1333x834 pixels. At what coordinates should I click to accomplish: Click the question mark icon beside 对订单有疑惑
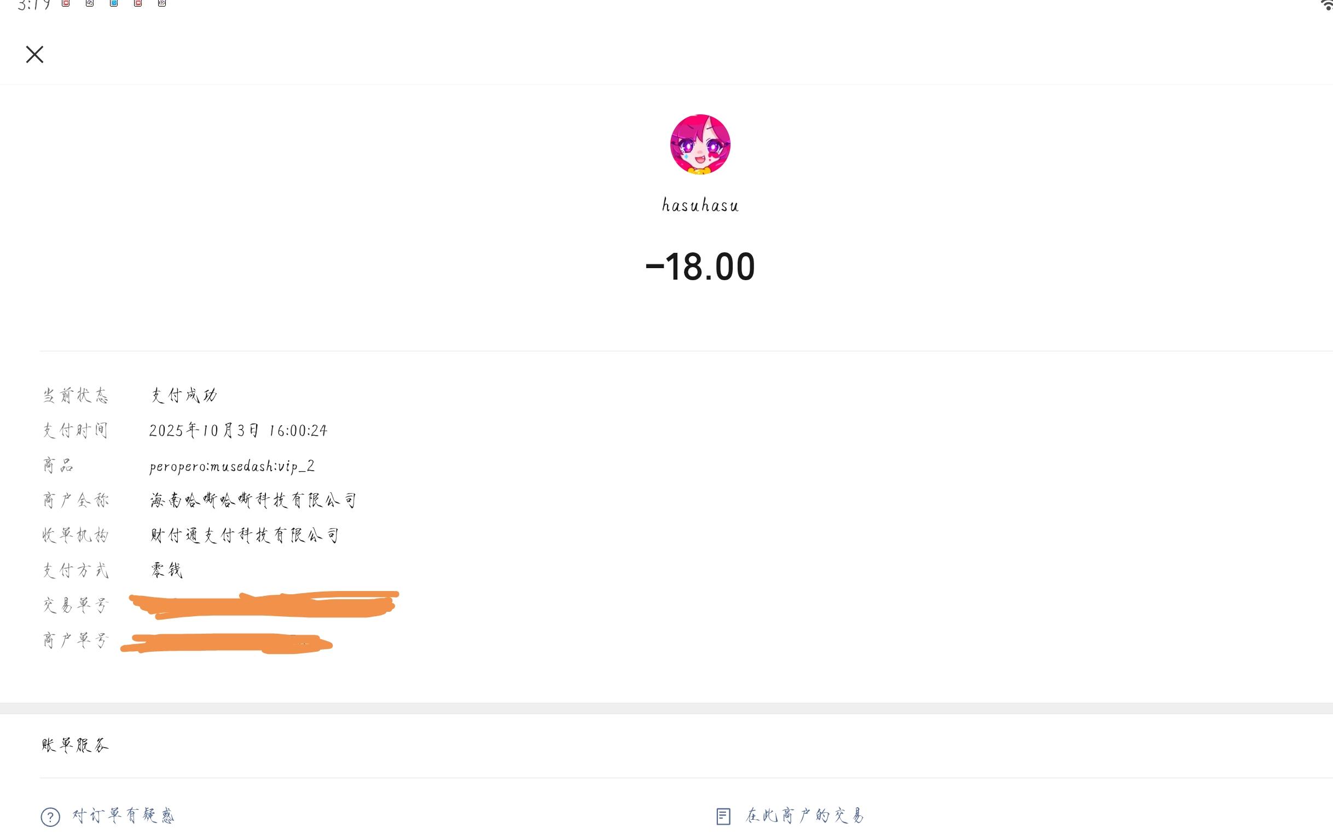tap(50, 816)
